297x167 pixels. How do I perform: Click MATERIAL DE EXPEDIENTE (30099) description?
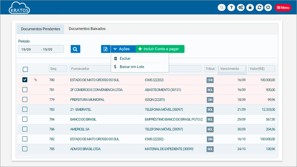(169, 149)
